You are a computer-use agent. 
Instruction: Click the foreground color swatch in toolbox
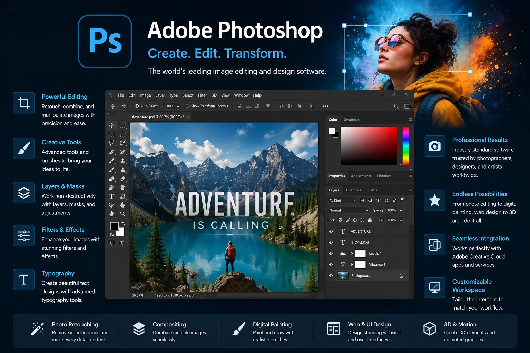coord(115,226)
